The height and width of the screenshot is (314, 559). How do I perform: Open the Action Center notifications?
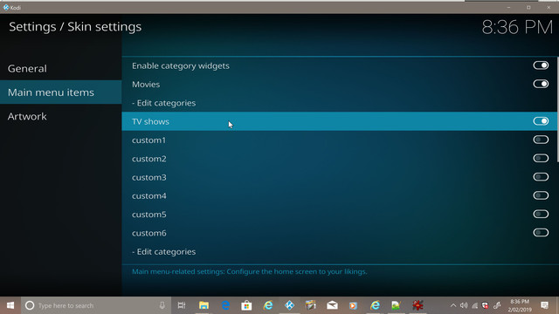click(x=544, y=305)
